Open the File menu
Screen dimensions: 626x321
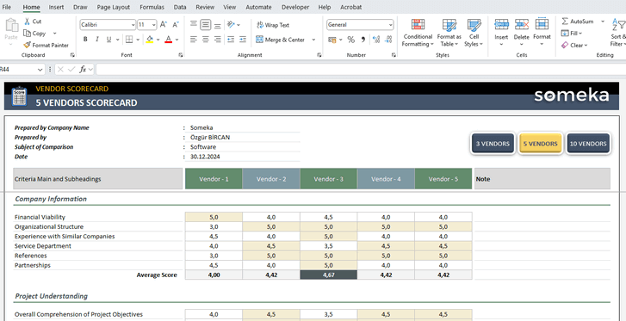[7, 7]
